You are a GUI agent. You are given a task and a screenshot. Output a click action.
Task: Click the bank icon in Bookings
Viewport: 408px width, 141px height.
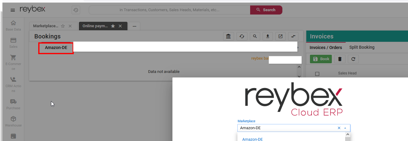pyautogui.click(x=228, y=36)
